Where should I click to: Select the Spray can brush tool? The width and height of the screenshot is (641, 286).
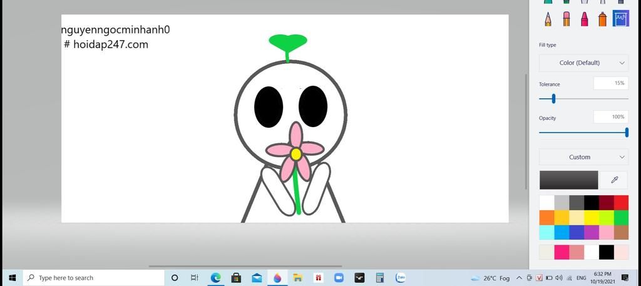pos(602,19)
